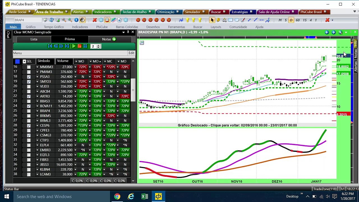Click the first red target circle icon

click(x=138, y=20)
